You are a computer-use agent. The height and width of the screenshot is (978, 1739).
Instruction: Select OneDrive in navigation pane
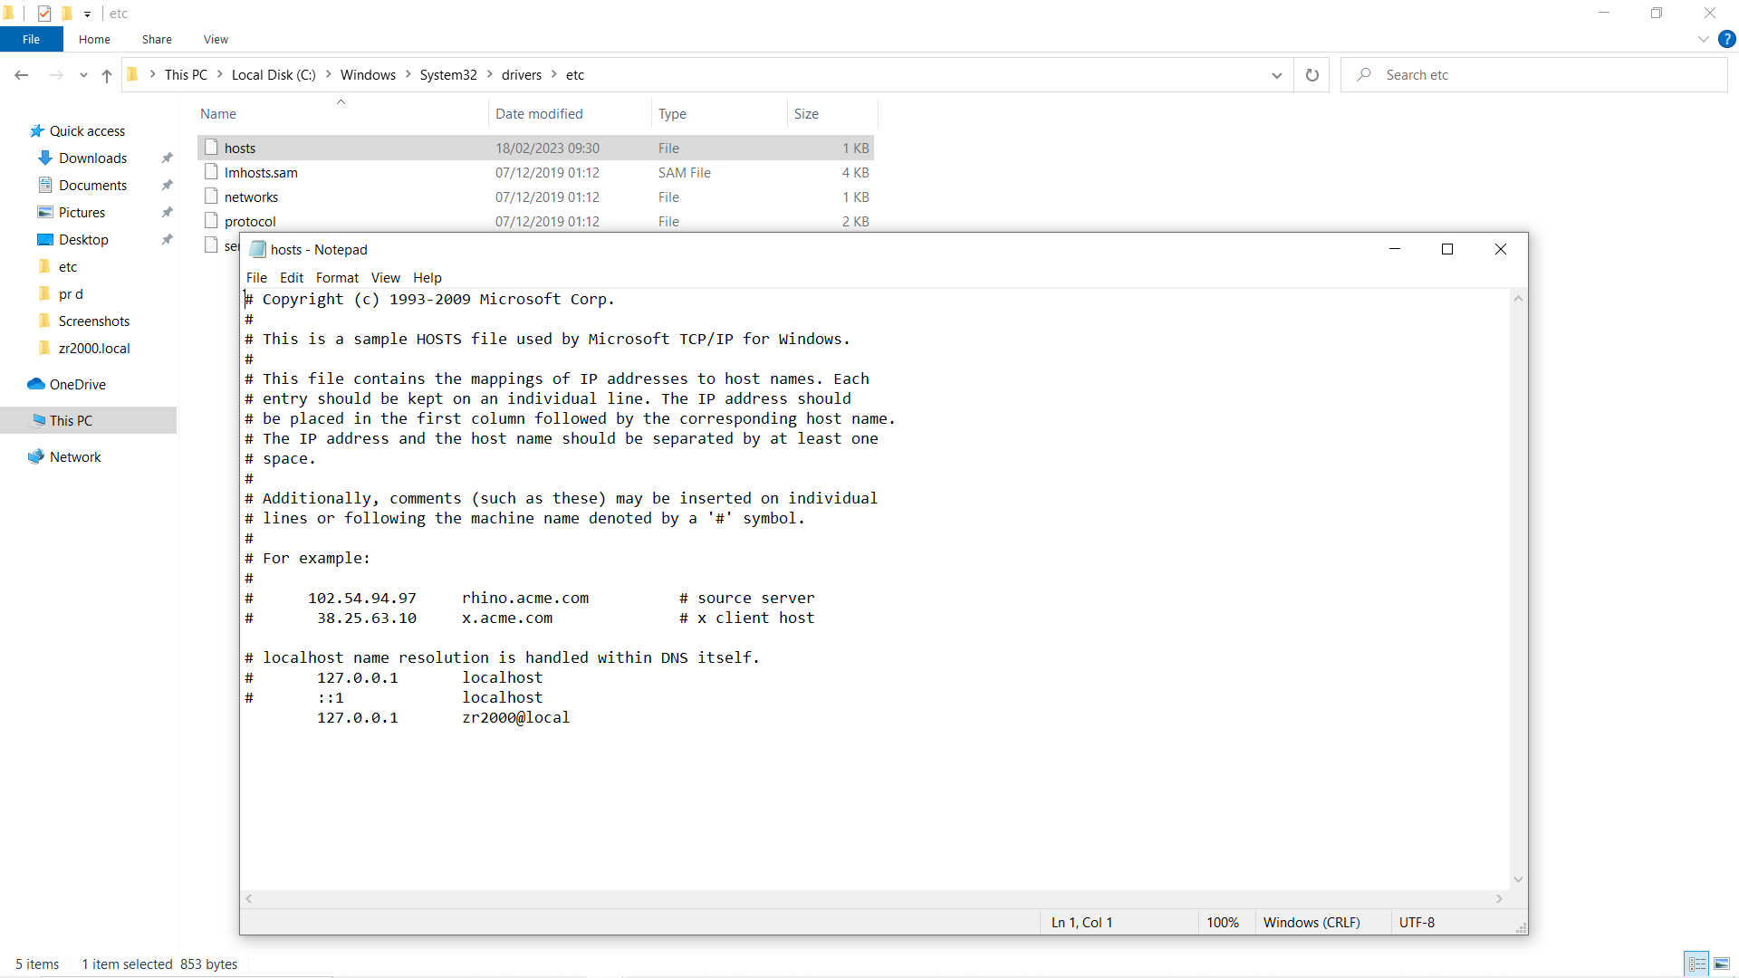pos(77,385)
